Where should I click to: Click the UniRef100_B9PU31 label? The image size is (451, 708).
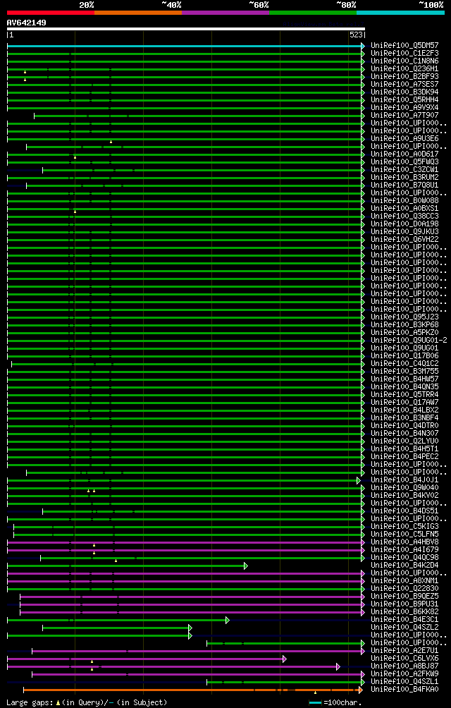[x=404, y=604]
